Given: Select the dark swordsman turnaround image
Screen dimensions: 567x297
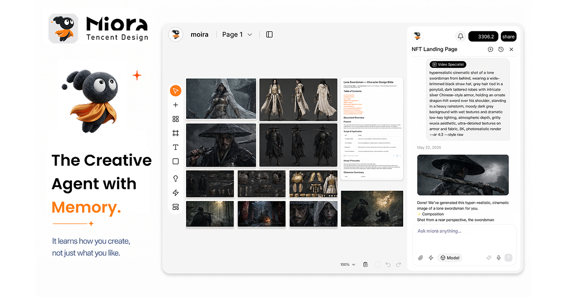Looking at the screenshot, I should point(298,145).
